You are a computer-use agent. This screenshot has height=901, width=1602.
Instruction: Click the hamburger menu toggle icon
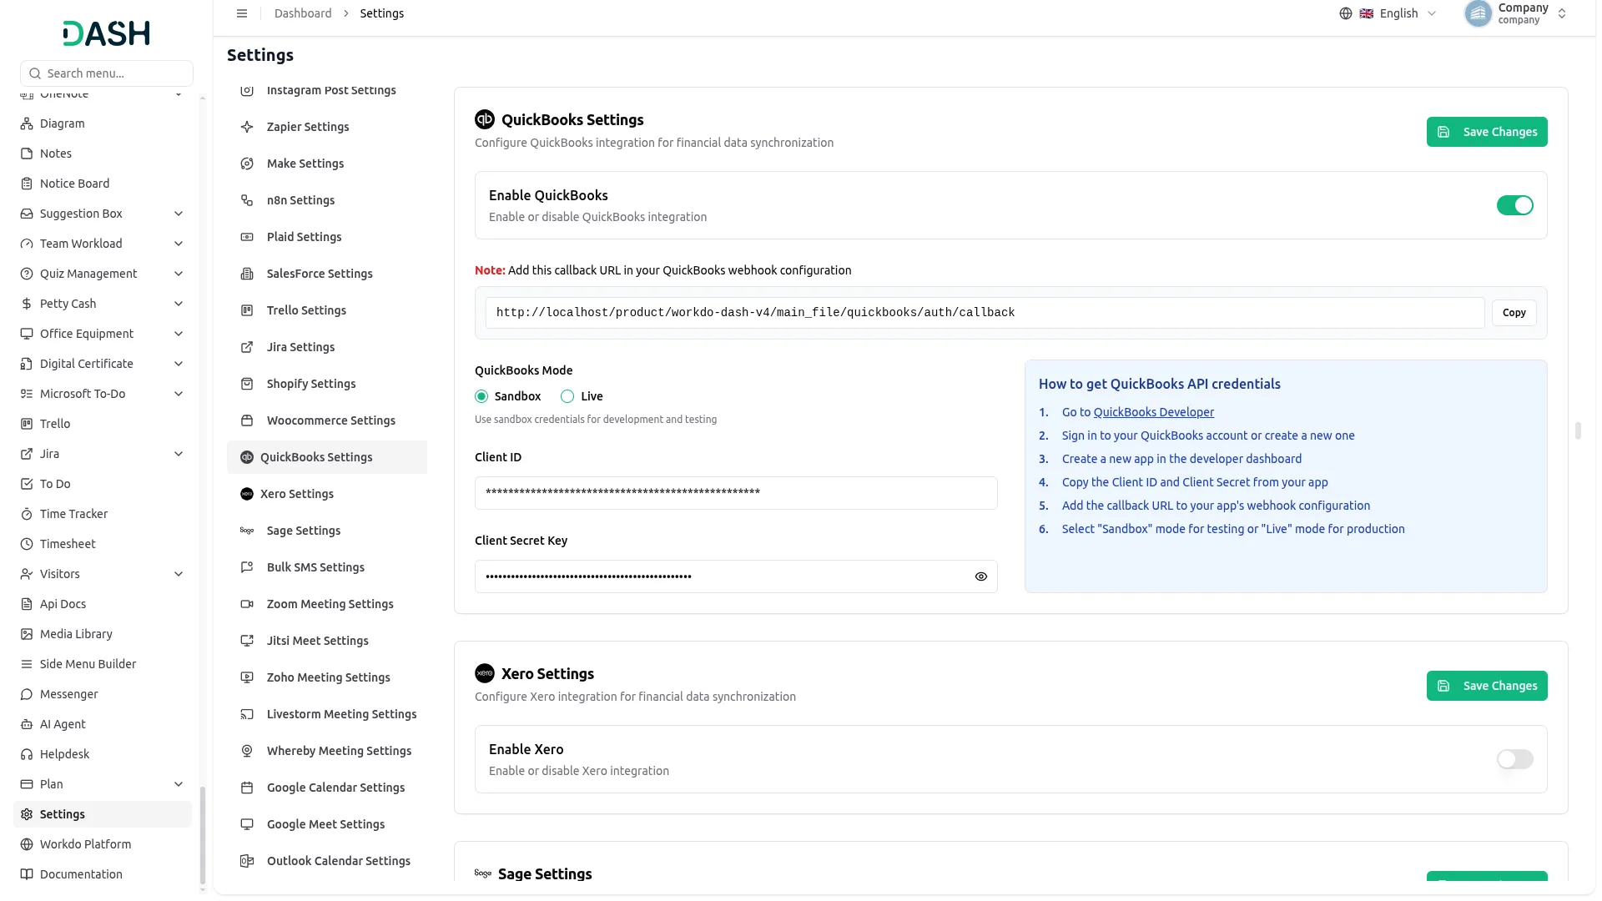[242, 13]
